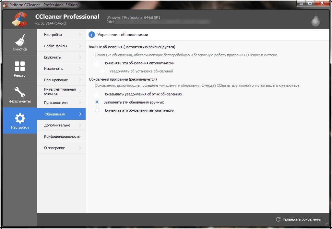Viewport: 332px width, 229px height.
Task: Expand chevron next to Настройки submenu
Action: (80, 35)
